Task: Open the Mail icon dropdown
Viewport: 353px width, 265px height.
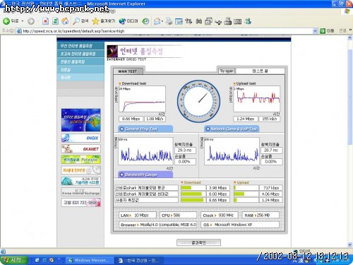Action: click(158, 21)
